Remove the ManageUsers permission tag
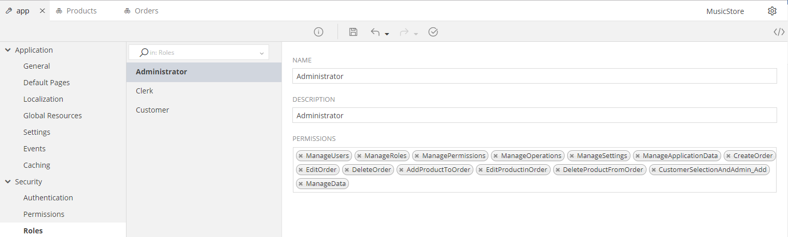This screenshot has height=237, width=788. click(x=301, y=156)
